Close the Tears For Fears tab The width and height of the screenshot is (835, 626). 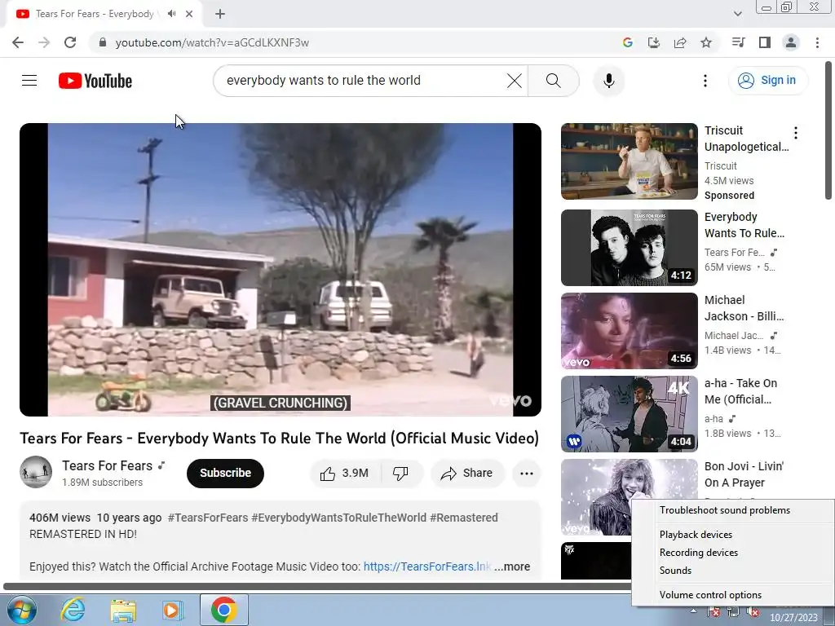[189, 14]
